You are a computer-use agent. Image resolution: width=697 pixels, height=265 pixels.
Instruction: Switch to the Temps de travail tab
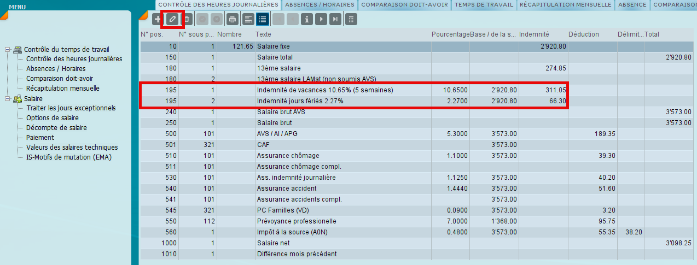pos(484,4)
